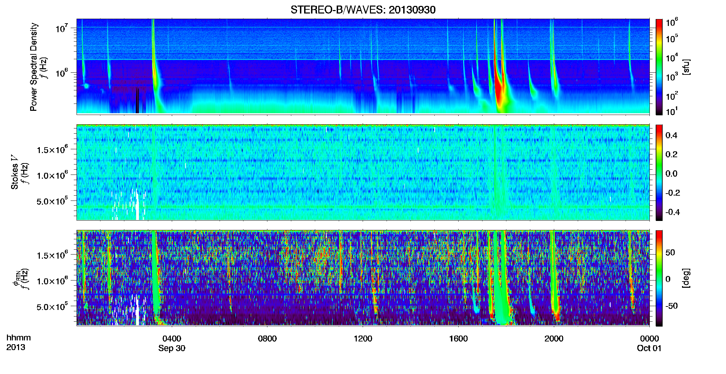Screen dimensions: 726x374
Task: Click the 10^7 frequency tick in top panel
Action: point(62,28)
